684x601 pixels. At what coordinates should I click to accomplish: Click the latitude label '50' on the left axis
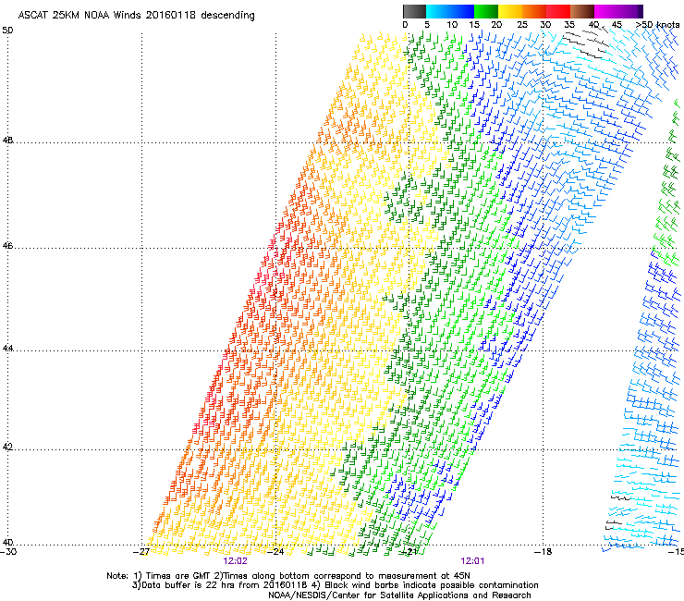7,31
